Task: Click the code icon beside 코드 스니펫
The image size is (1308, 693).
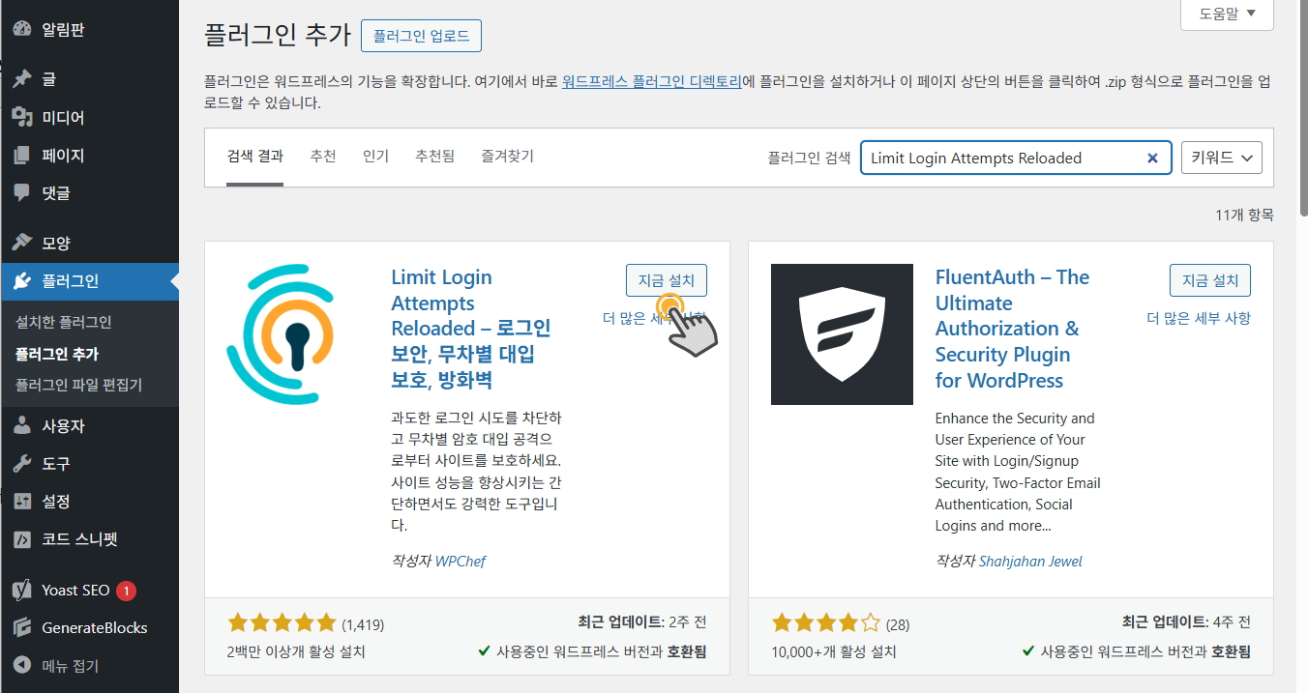Action: click(21, 539)
